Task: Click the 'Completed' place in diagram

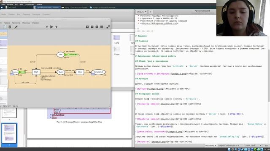Action: [98, 72]
